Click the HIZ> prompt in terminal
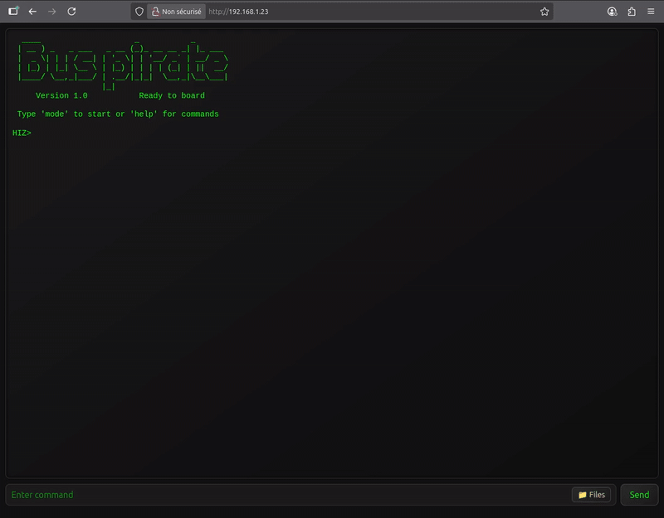The width and height of the screenshot is (664, 518). (x=22, y=133)
